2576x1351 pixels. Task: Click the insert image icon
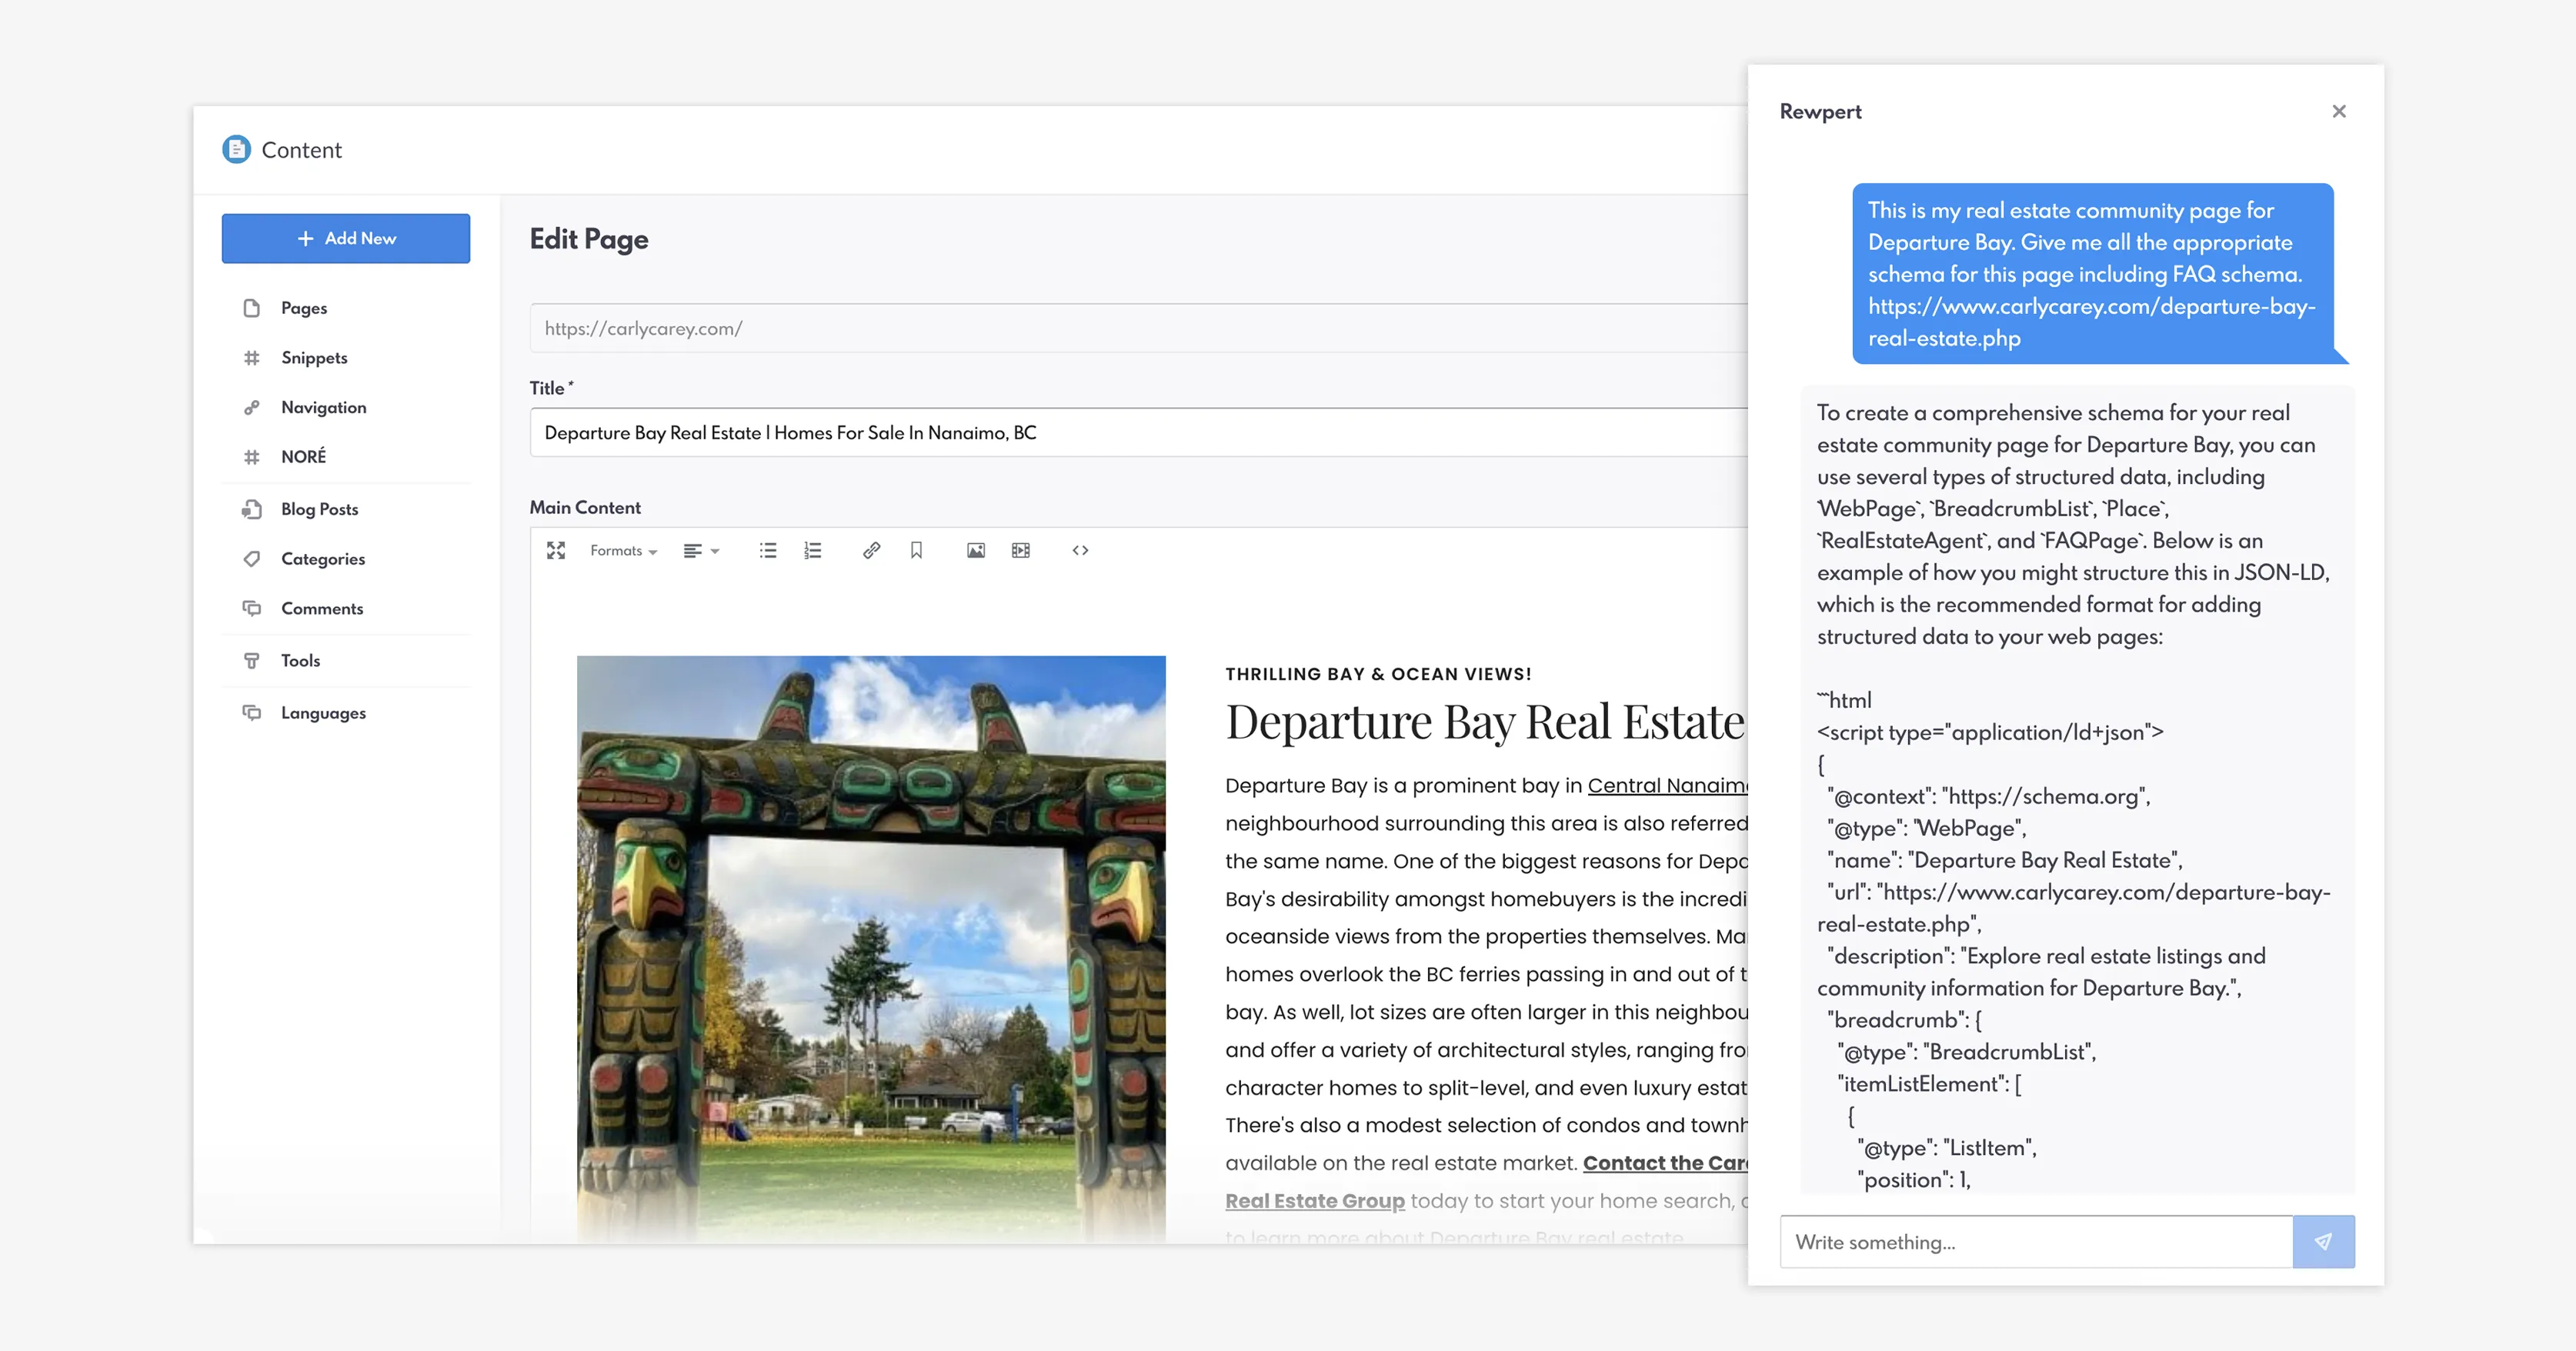(x=976, y=551)
